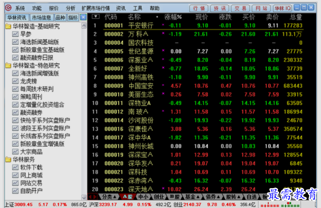The width and height of the screenshot is (321, 208).
Task: Click the left tree scroll up arrow
Action: (x=84, y=26)
